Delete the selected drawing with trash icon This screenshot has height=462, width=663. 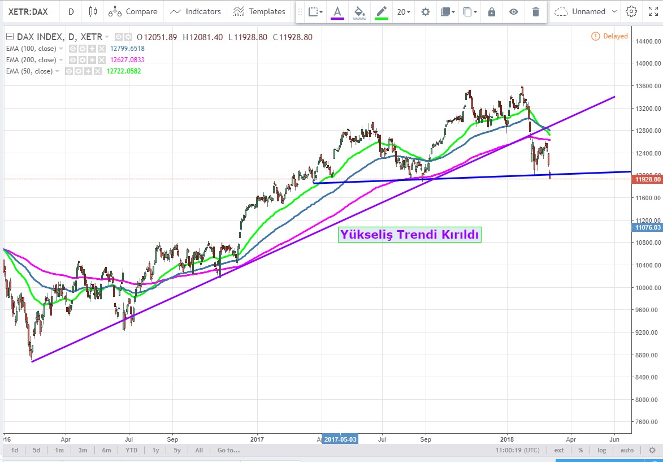[x=535, y=12]
